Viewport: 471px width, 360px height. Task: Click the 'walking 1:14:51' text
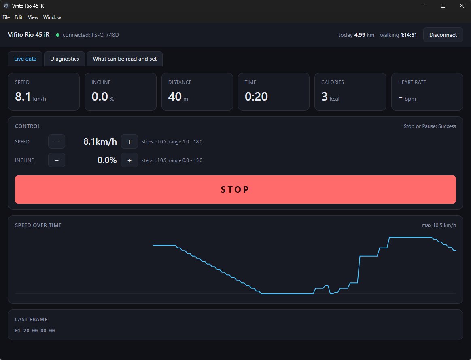click(x=398, y=35)
